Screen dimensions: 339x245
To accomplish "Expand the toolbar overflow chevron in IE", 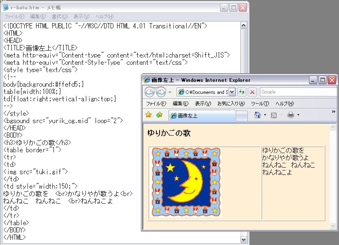I will point(333,112).
